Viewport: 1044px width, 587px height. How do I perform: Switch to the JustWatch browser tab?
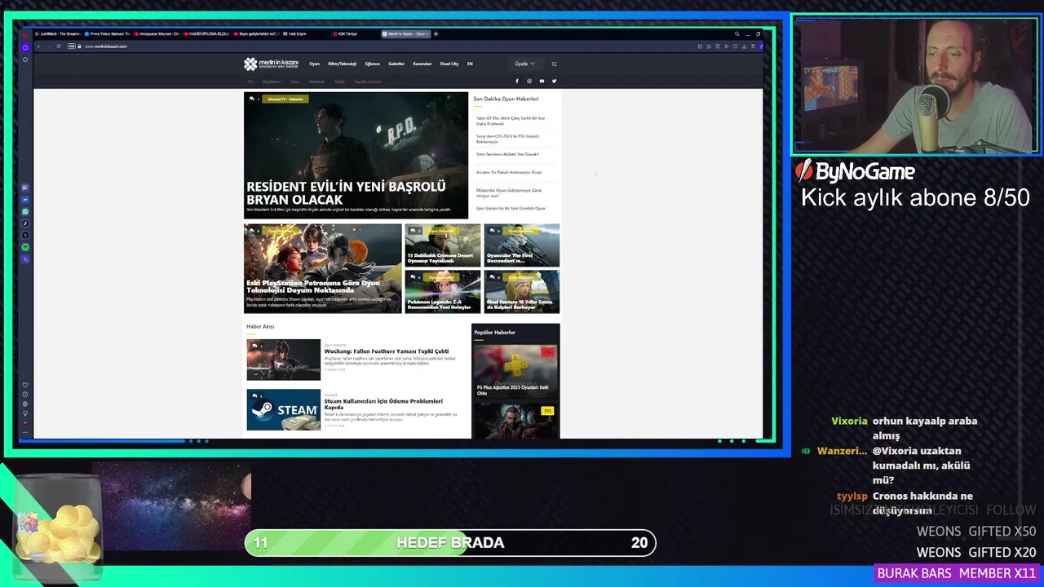(57, 34)
